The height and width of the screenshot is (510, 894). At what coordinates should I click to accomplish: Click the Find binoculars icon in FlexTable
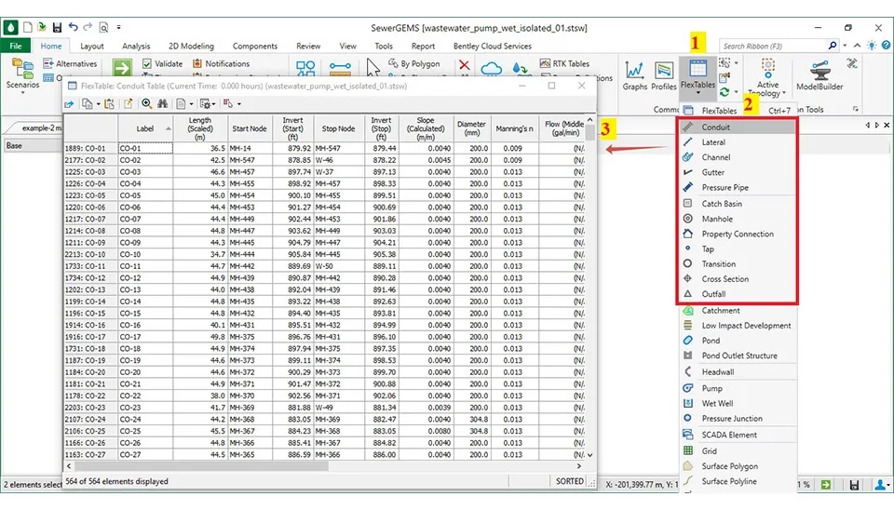[161, 104]
